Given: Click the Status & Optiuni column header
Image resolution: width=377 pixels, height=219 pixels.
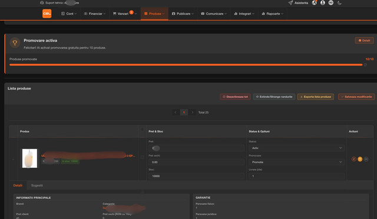Looking at the screenshot, I should click(x=259, y=132).
